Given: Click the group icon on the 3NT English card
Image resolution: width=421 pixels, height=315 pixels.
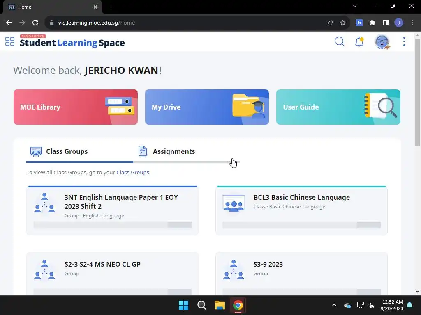Looking at the screenshot, I should click(x=44, y=203).
